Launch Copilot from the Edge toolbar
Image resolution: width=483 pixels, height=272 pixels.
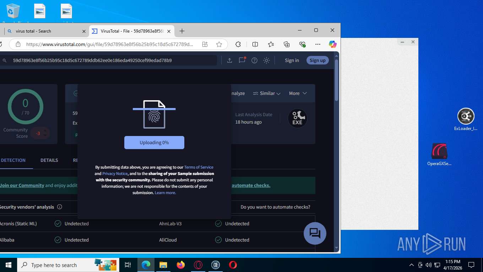point(332,44)
